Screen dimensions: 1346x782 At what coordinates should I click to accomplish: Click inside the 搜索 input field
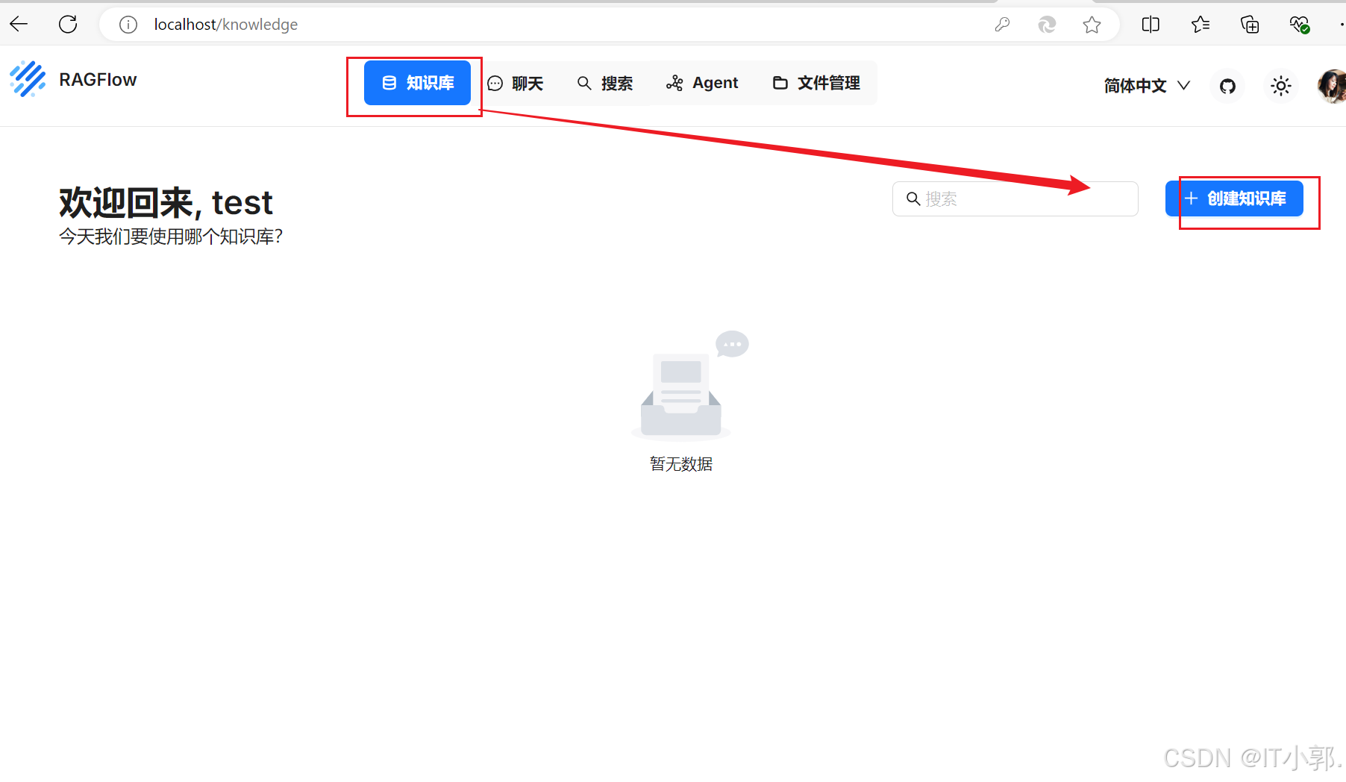(1015, 198)
